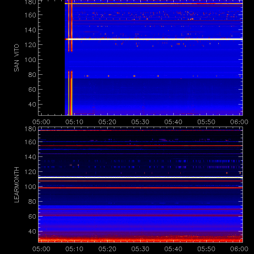
Task: Select the 40 tick label on SAN VITO plot
Action: click(x=32, y=104)
